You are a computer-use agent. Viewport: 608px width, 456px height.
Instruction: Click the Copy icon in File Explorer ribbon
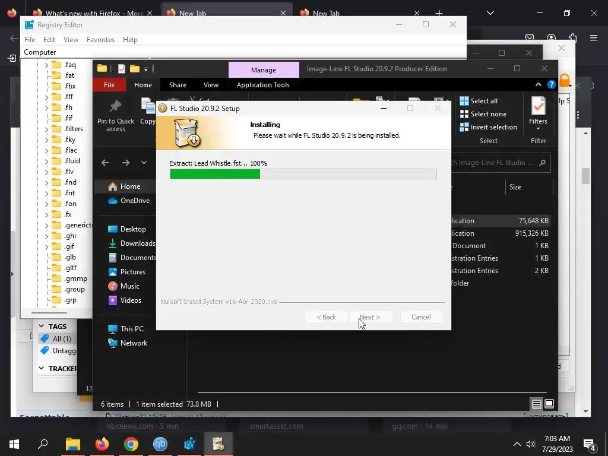point(148,107)
